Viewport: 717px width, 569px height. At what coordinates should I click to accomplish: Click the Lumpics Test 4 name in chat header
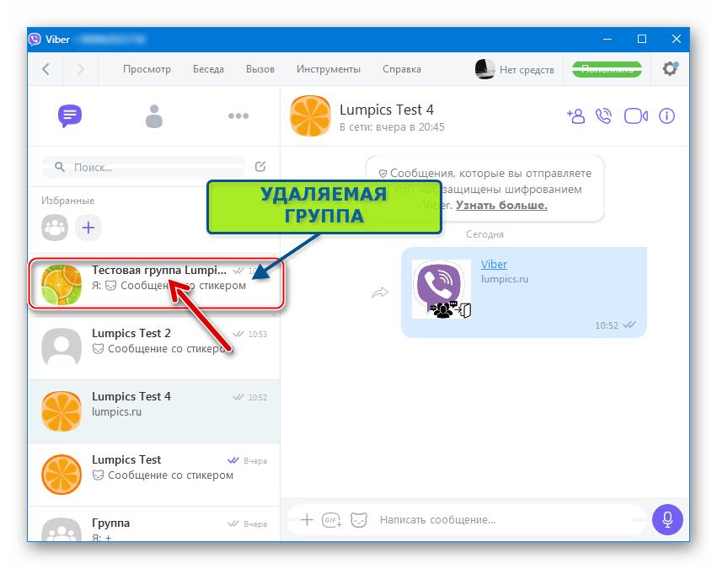(x=387, y=110)
